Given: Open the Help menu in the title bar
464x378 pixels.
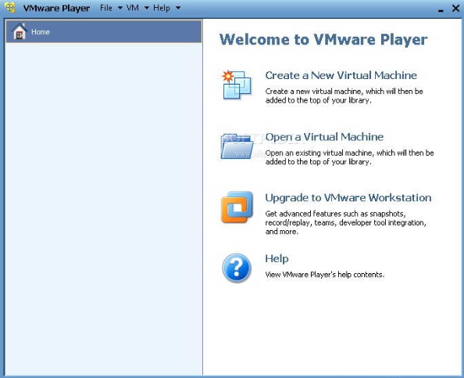Looking at the screenshot, I should coord(162,8).
